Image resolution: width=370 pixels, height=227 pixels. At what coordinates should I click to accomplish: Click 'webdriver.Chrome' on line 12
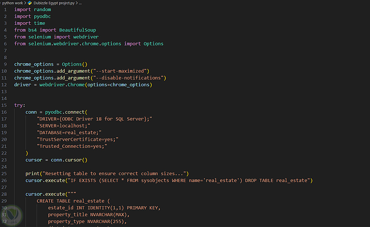62,84
